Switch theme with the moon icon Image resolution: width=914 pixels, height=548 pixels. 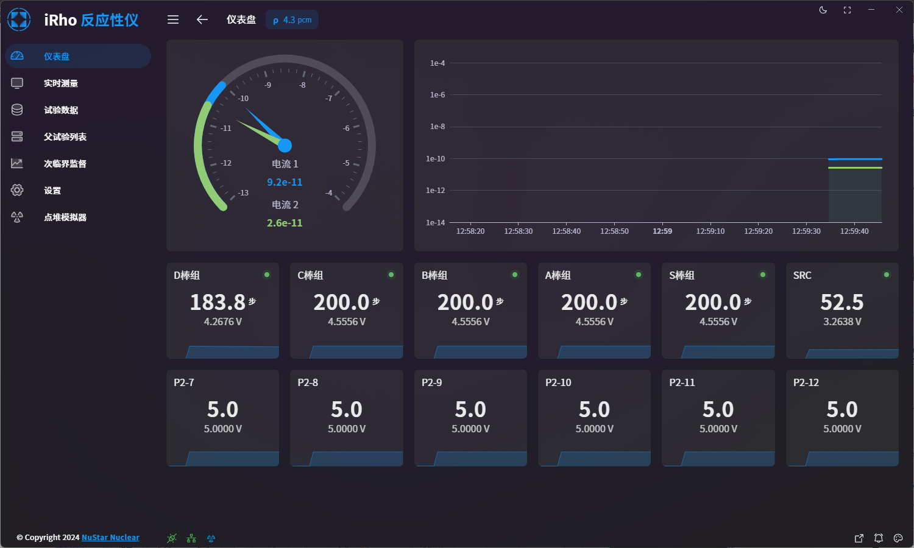click(823, 10)
